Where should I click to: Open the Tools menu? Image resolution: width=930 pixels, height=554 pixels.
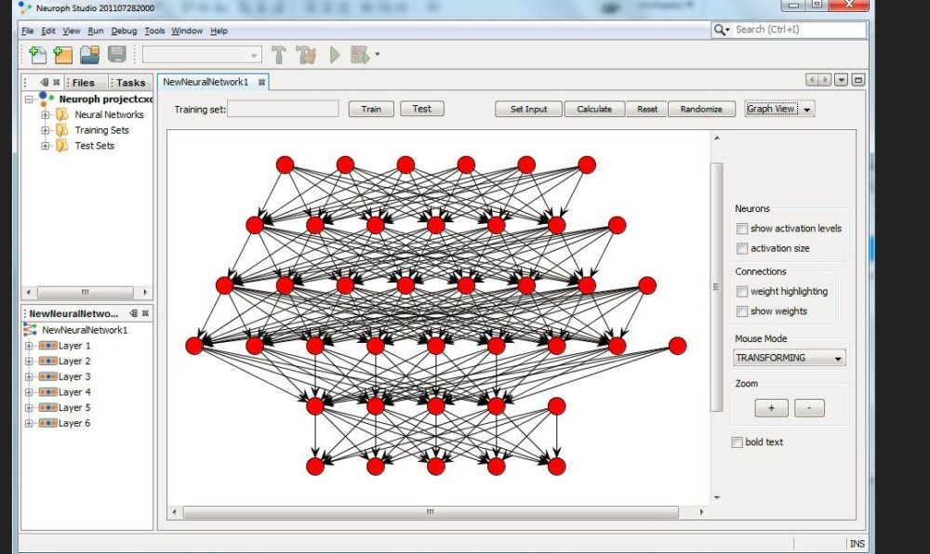(154, 31)
